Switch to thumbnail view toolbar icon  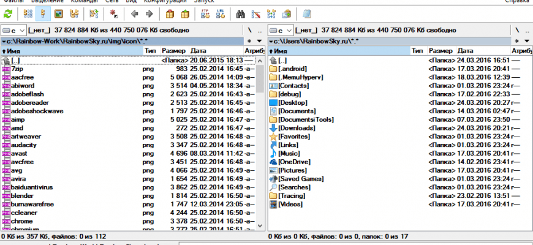coord(59,14)
